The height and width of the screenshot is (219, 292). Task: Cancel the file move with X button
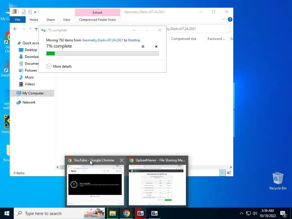[156, 46]
